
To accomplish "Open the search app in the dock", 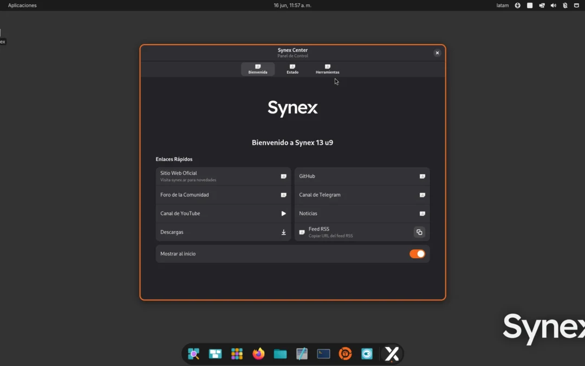I will (x=193, y=354).
